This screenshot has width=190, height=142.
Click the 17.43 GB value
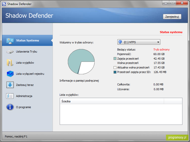click(x=159, y=67)
